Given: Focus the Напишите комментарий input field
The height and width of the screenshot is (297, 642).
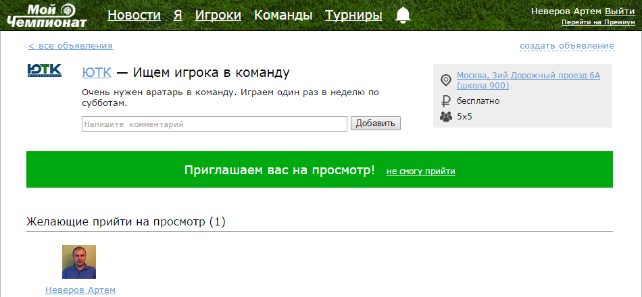Looking at the screenshot, I should pos(214,124).
